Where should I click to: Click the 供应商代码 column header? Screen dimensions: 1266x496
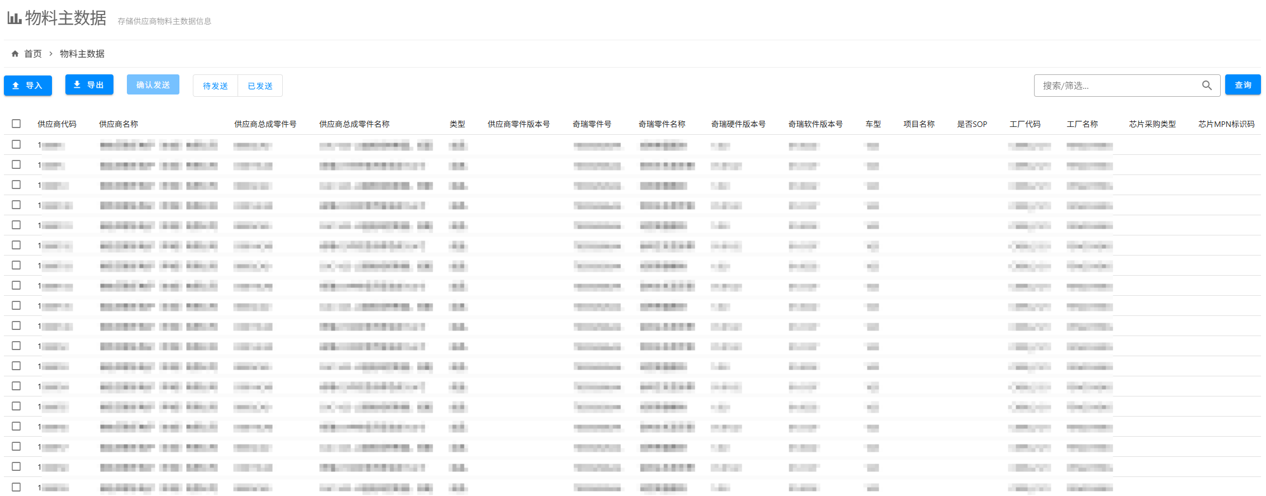[x=57, y=124]
